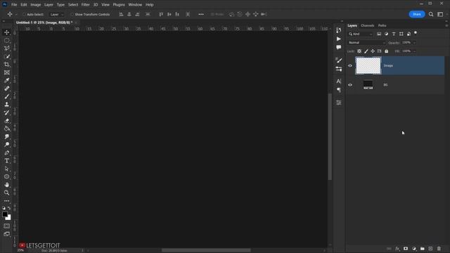This screenshot has height=253, width=450.
Task: Open the Window menu
Action: tap(135, 5)
